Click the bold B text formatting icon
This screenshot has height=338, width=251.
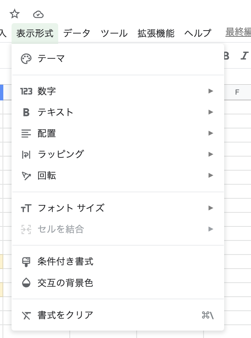pyautogui.click(x=26, y=112)
